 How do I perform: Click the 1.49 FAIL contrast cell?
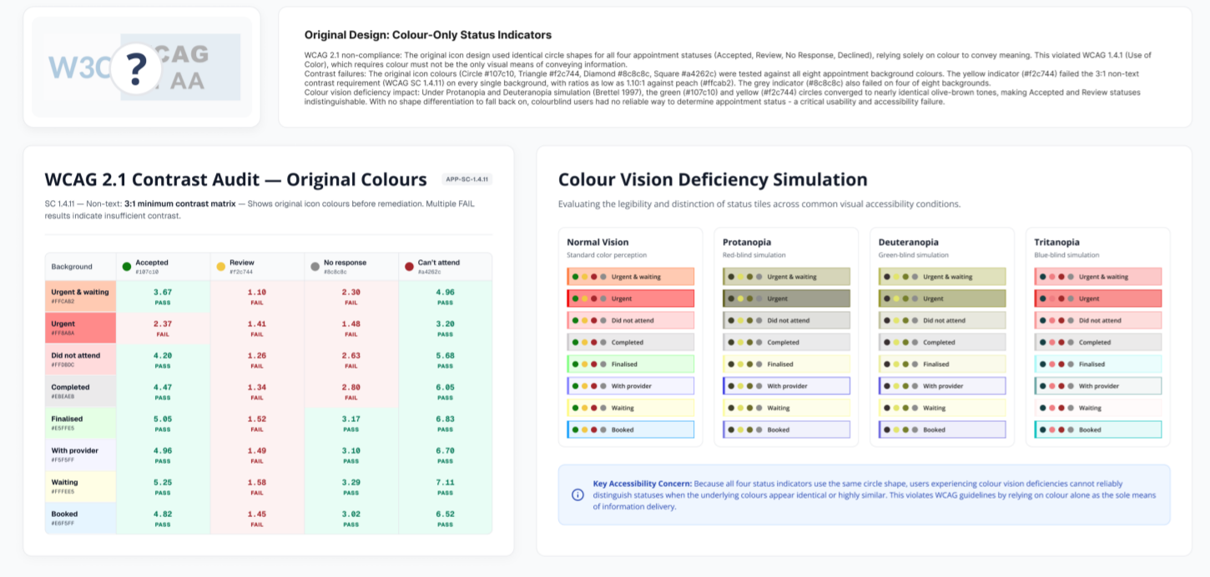tap(257, 454)
